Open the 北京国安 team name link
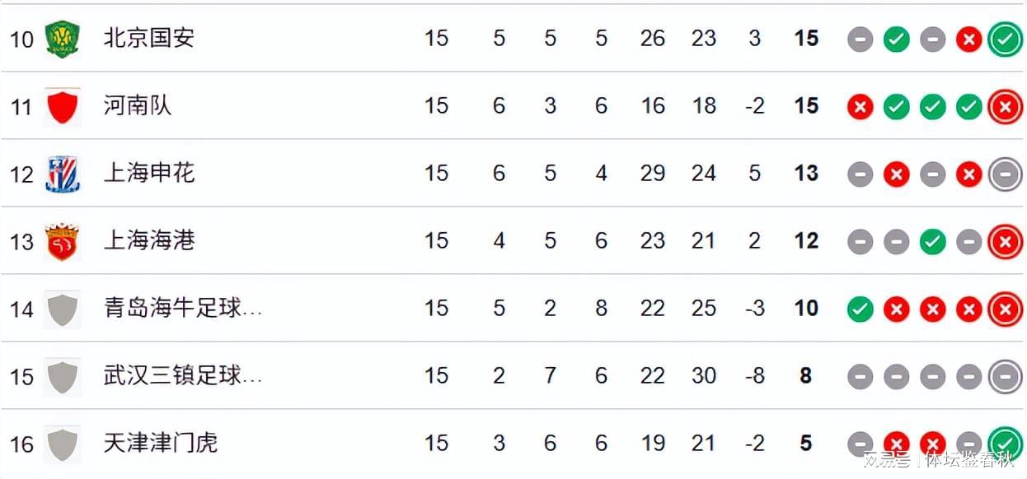This screenshot has width=1027, height=479. pyautogui.click(x=149, y=38)
